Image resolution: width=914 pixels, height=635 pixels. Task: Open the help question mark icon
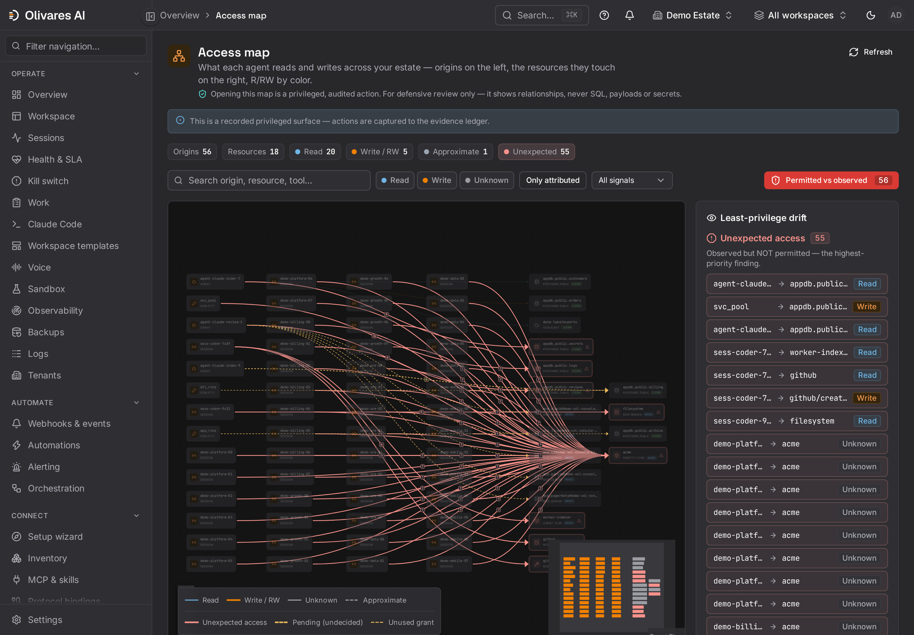[604, 15]
